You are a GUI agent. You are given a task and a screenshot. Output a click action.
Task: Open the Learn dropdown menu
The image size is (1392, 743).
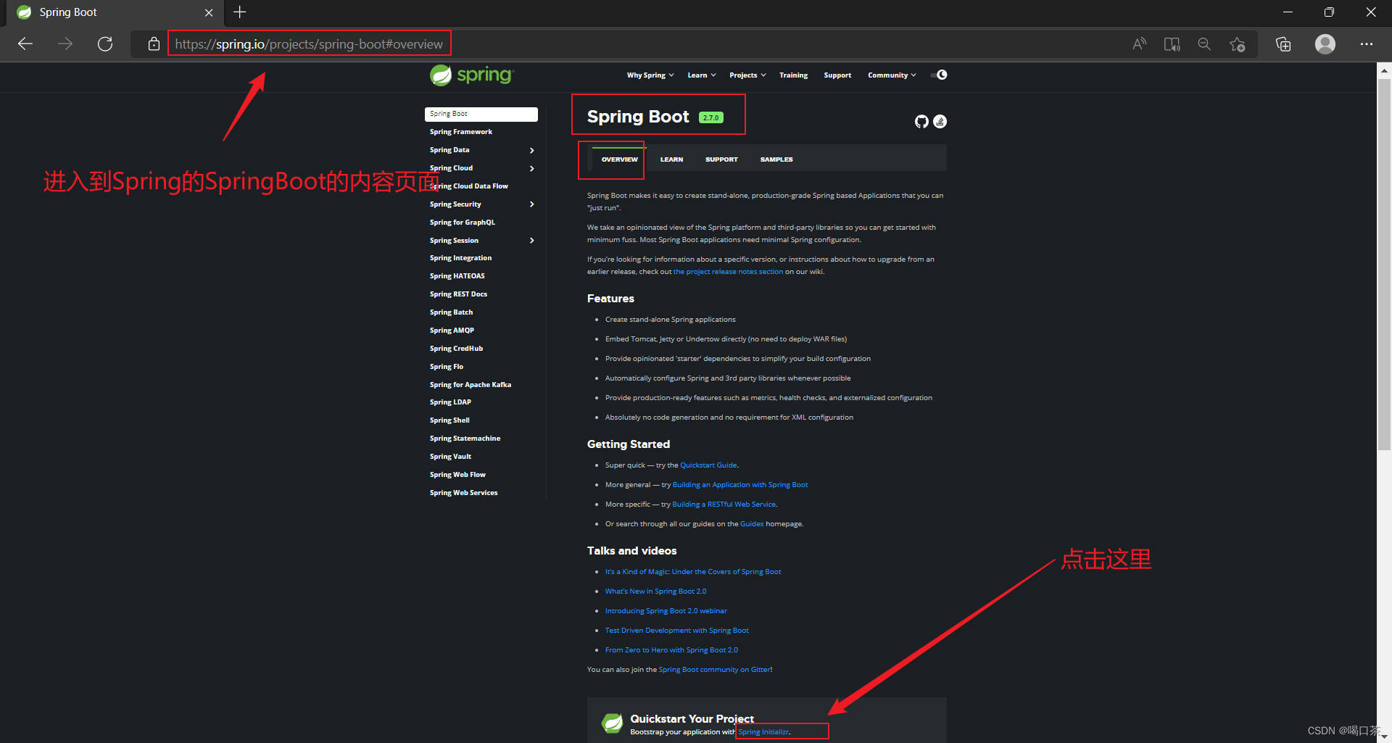coord(702,75)
